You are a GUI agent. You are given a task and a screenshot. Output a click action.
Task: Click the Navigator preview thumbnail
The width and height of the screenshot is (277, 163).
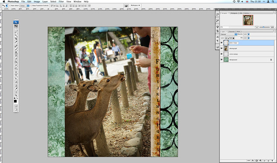click(x=248, y=20)
